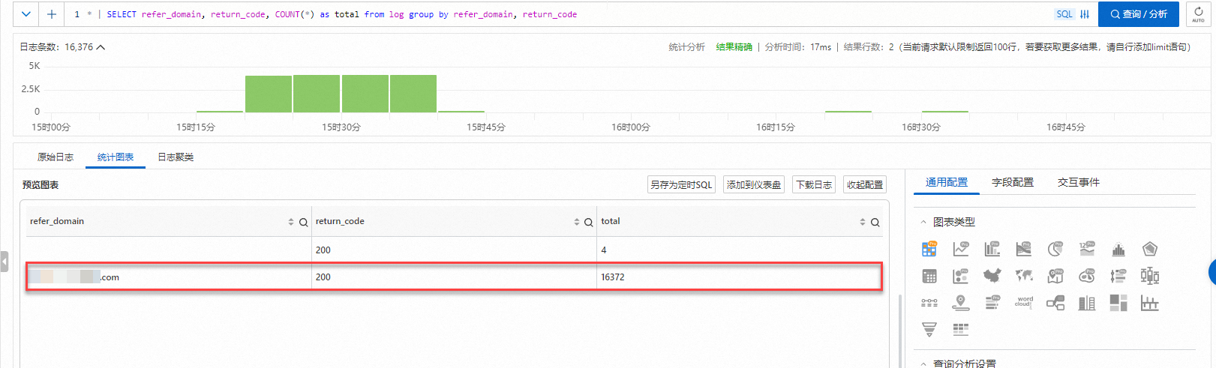This screenshot has width=1216, height=368.
Task: Open the 原始日志 tab
Action: coord(56,157)
